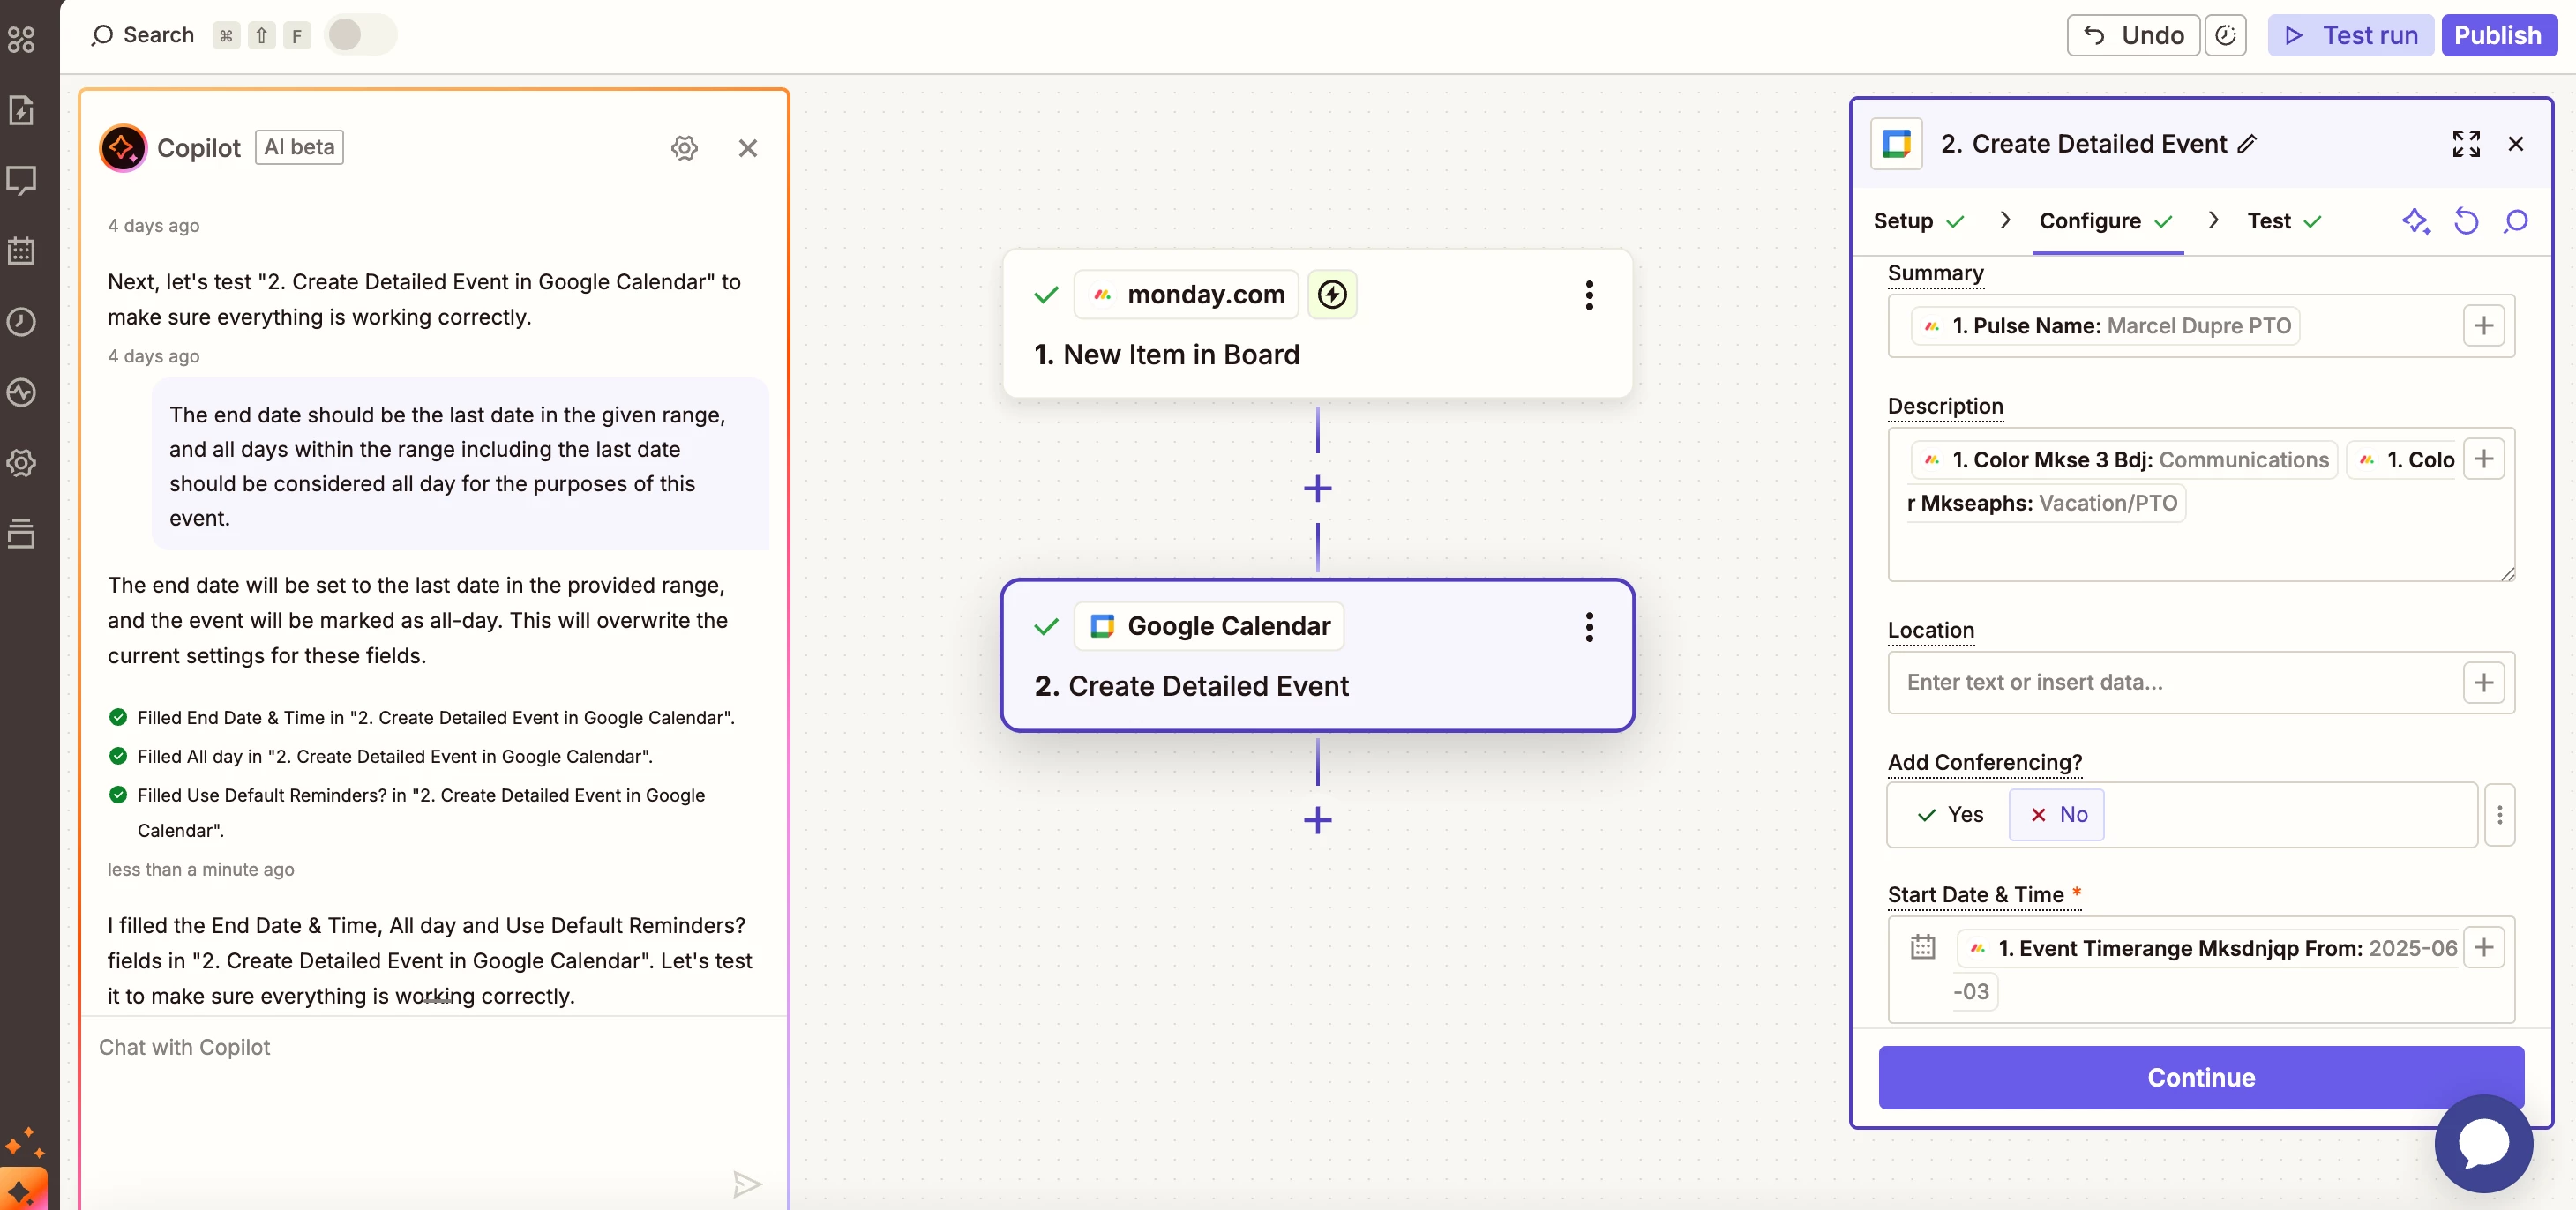2576x1210 pixels.
Task: Select the New Item in Board step
Action: coord(1318,324)
